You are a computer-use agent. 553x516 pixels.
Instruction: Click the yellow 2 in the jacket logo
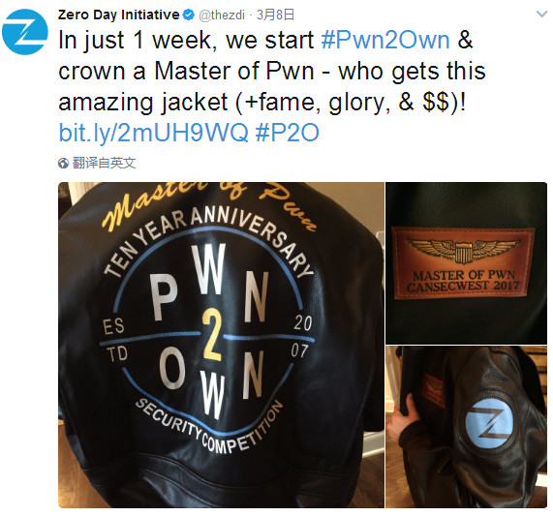coord(212,335)
